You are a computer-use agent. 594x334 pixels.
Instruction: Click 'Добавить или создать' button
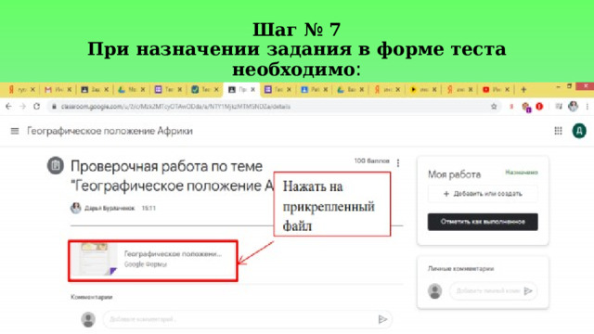point(483,194)
